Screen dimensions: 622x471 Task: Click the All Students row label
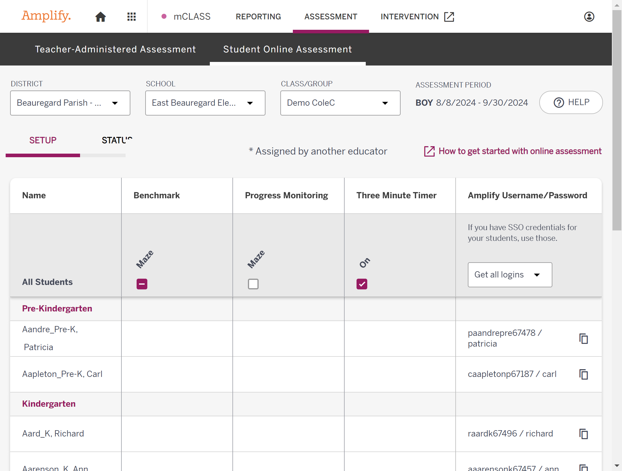point(47,282)
